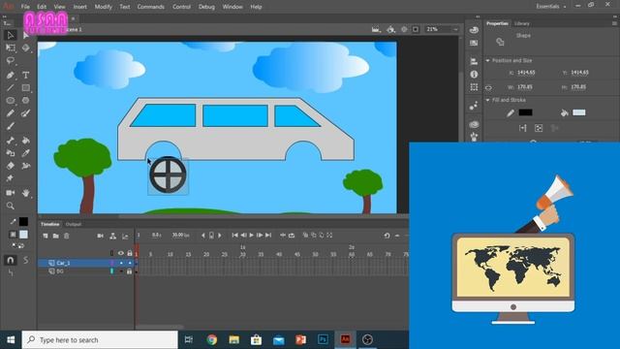This screenshot has width=620, height=349.
Task: Toggle the loop playback button
Action: pos(292,236)
